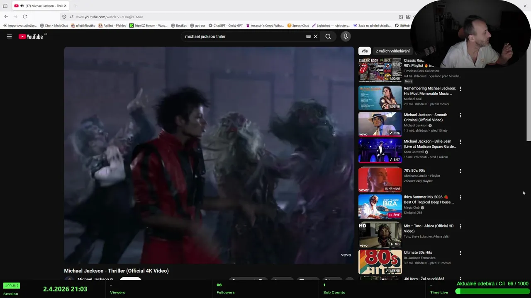Screen dimensions: 531x298
Task: Open Ultimate 80s Hits thumbnail
Action: click(380, 262)
